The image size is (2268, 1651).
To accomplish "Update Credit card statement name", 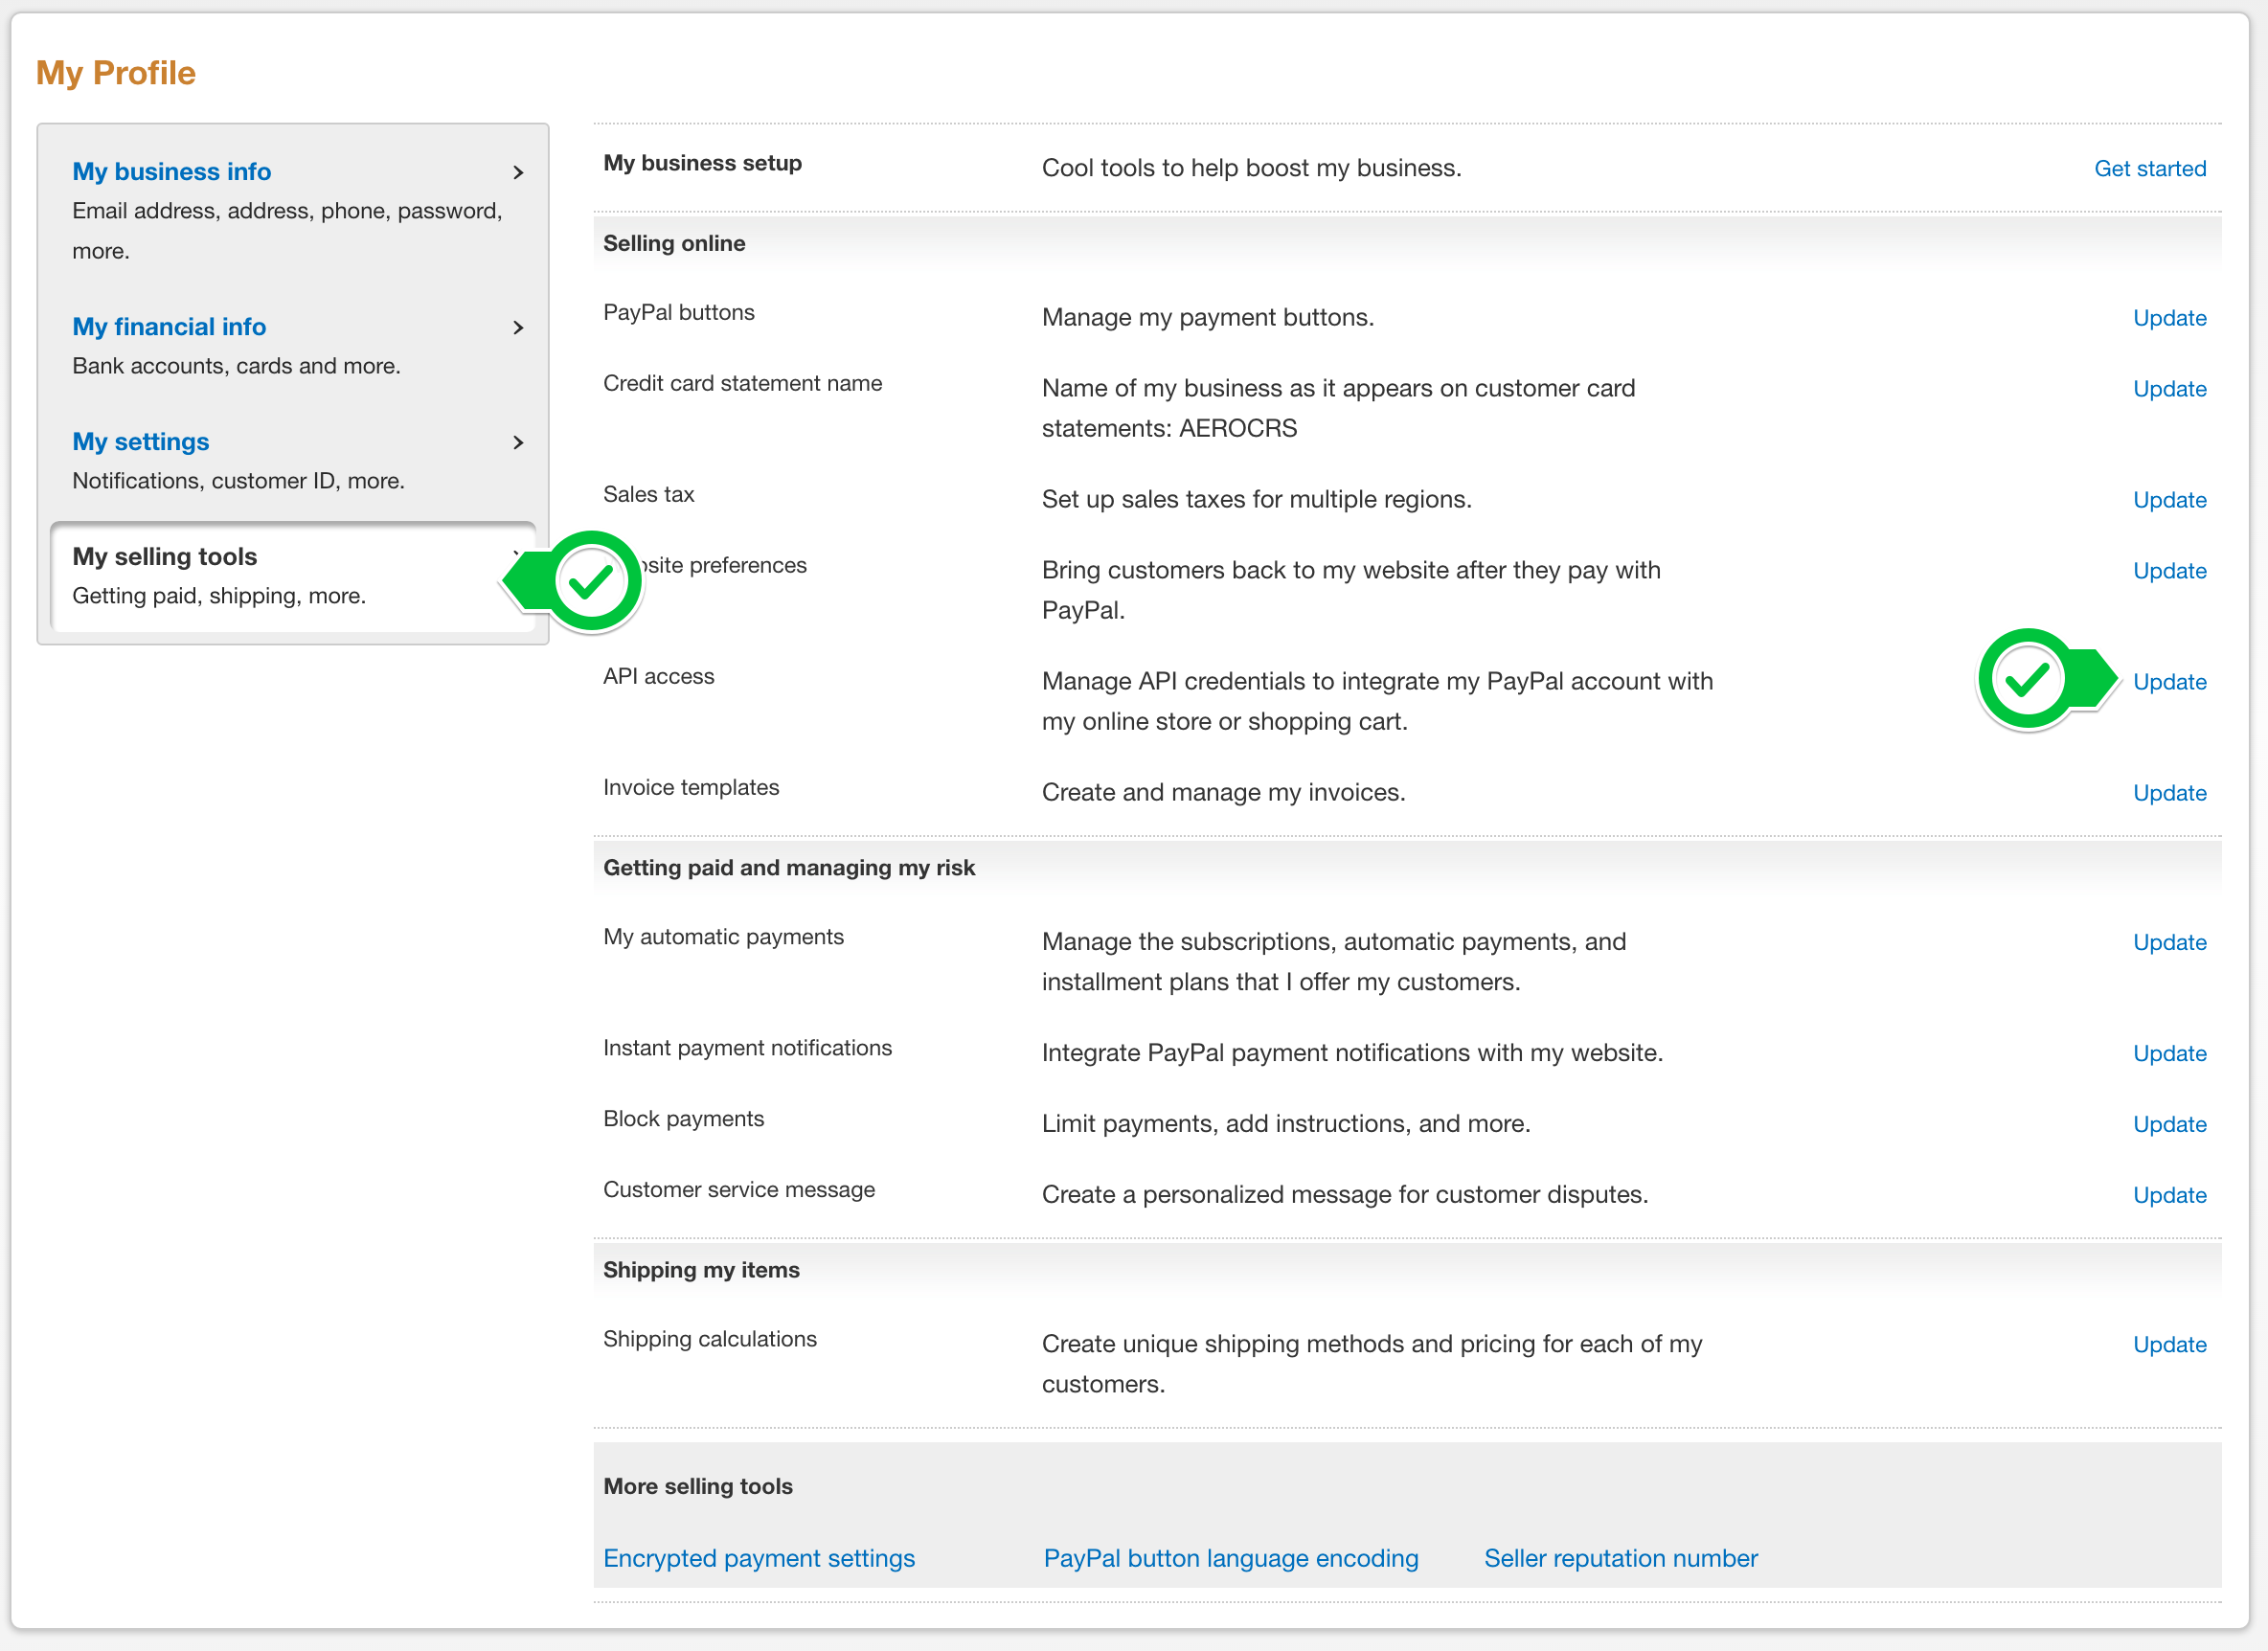I will coord(2169,389).
